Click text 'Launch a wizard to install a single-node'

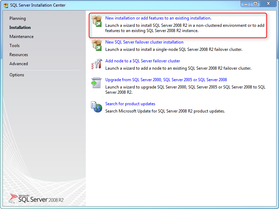click(x=142, y=49)
